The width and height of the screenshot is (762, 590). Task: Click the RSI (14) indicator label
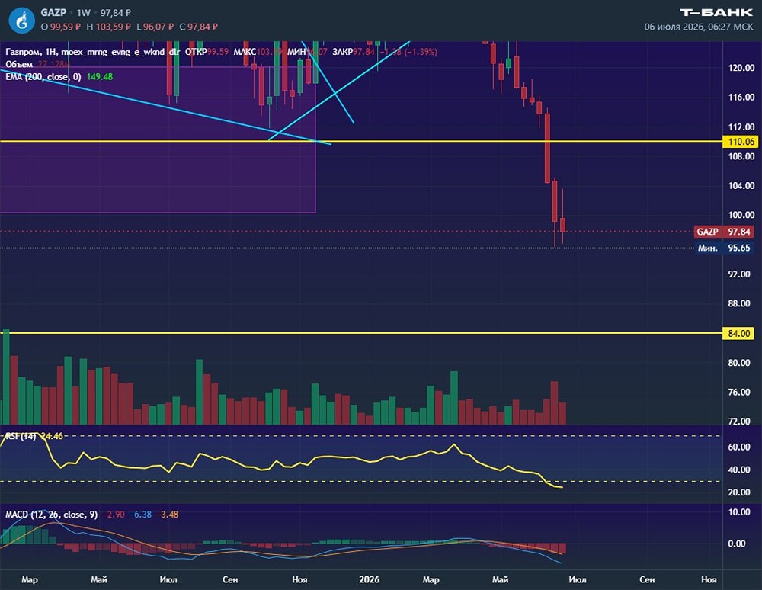coord(21,437)
